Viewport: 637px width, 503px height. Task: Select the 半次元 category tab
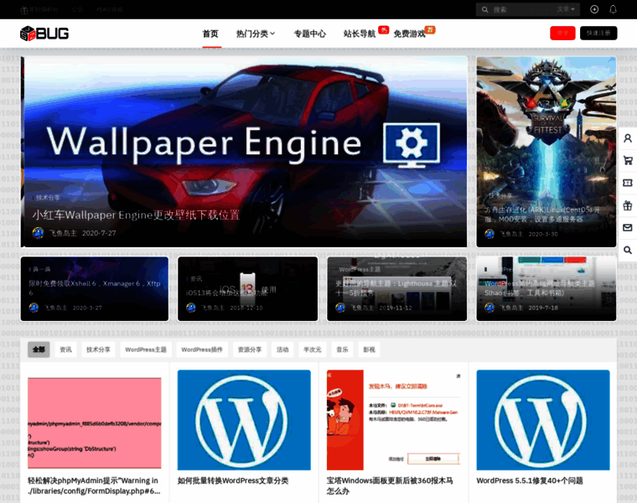pos(313,350)
